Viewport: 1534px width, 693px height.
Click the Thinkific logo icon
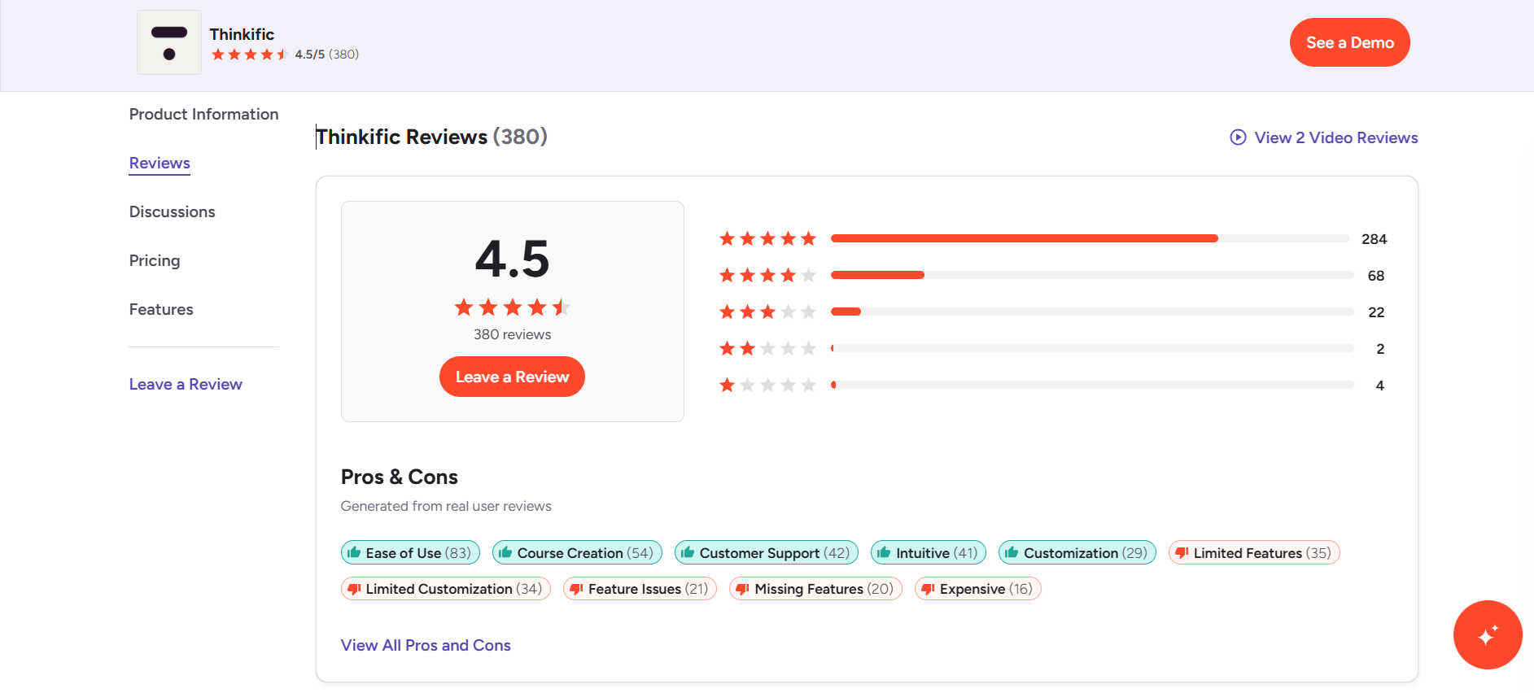(169, 42)
